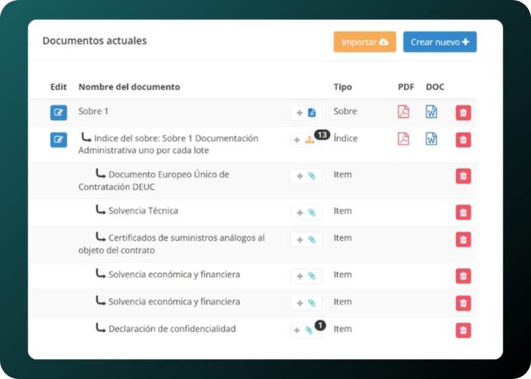Delete the Declaración de confidencialidad item
Viewport: 531px width, 379px height.
pos(463,330)
